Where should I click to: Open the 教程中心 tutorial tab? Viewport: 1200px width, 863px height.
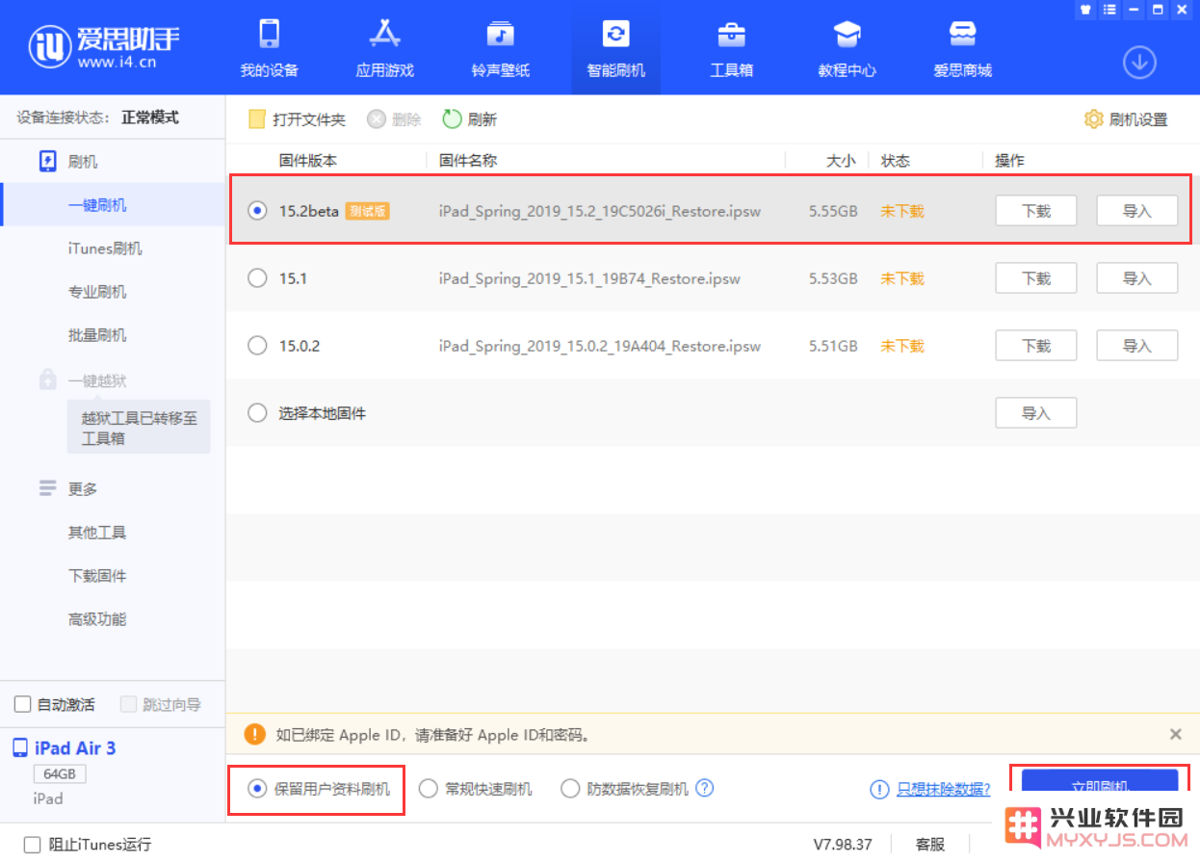click(847, 48)
